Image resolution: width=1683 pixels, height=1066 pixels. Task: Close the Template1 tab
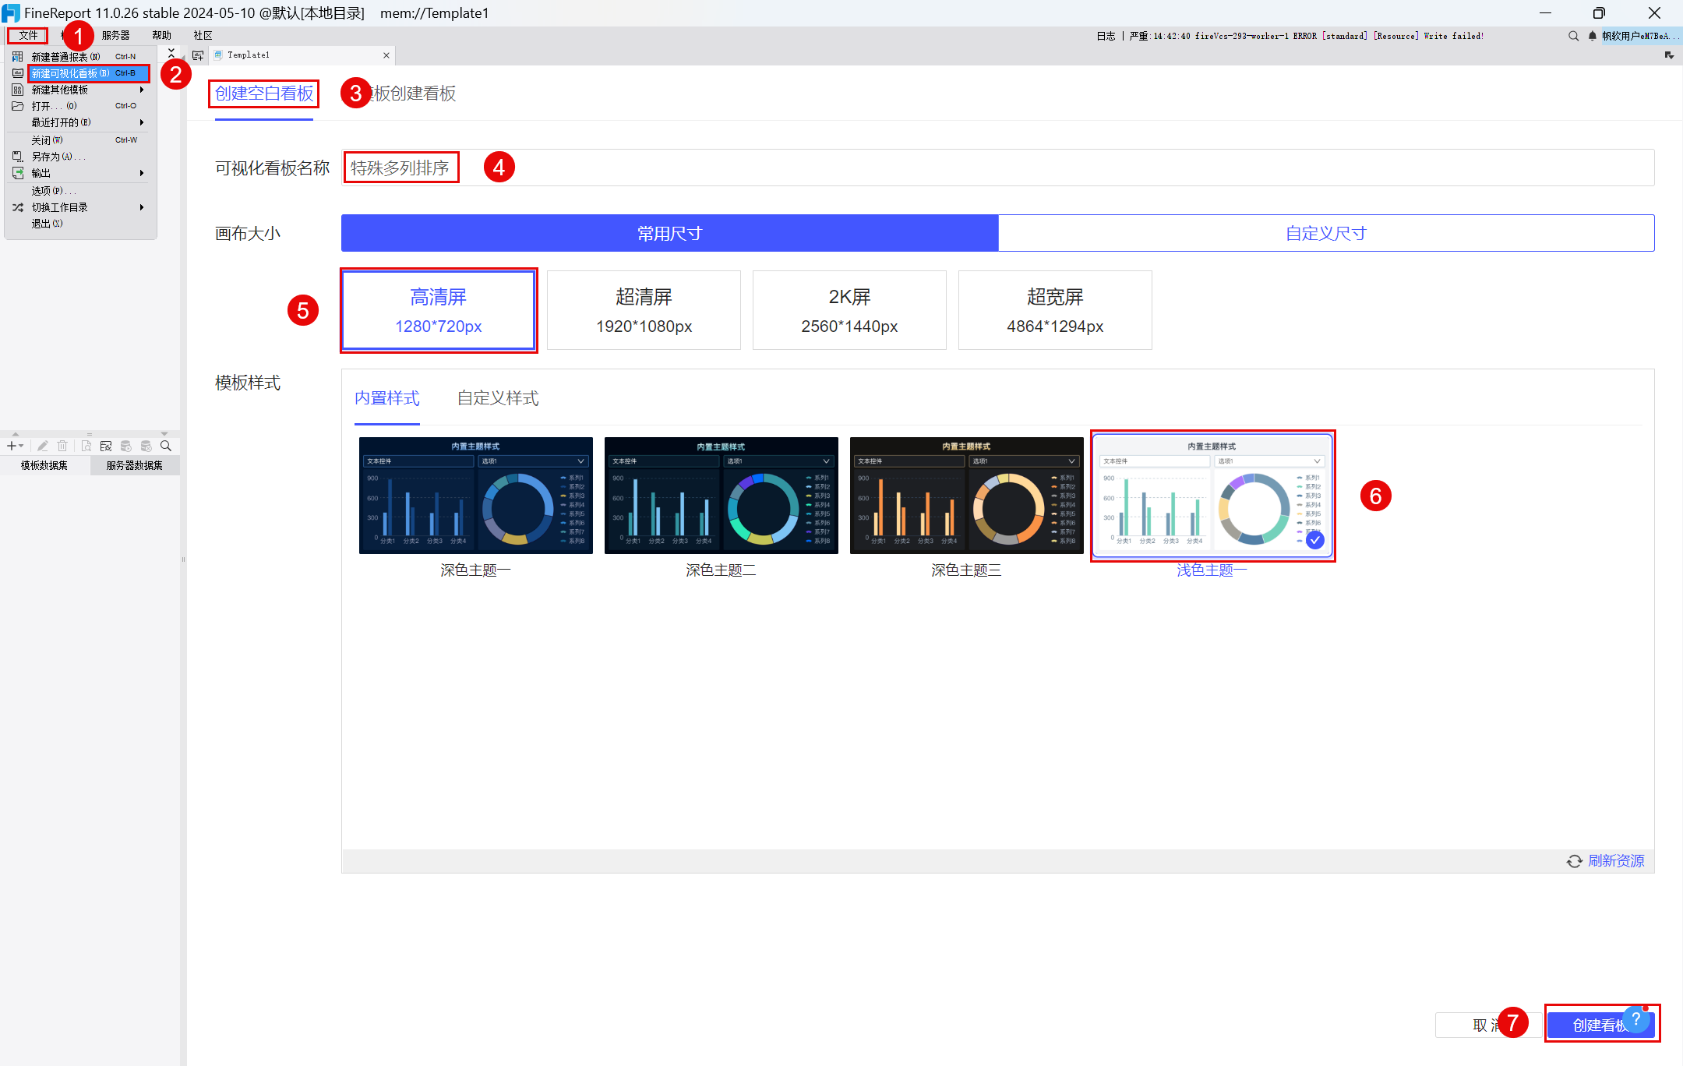[x=386, y=55]
